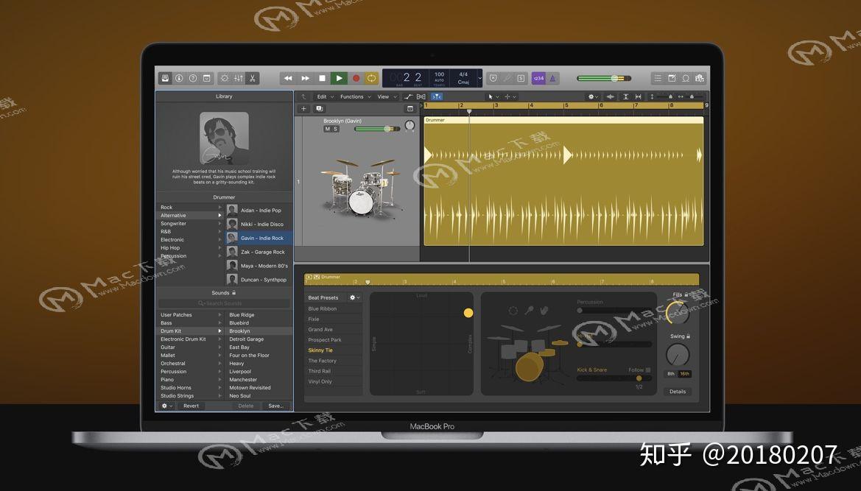Click the Details button
Viewport: 861px width, 491px height.
click(x=678, y=392)
